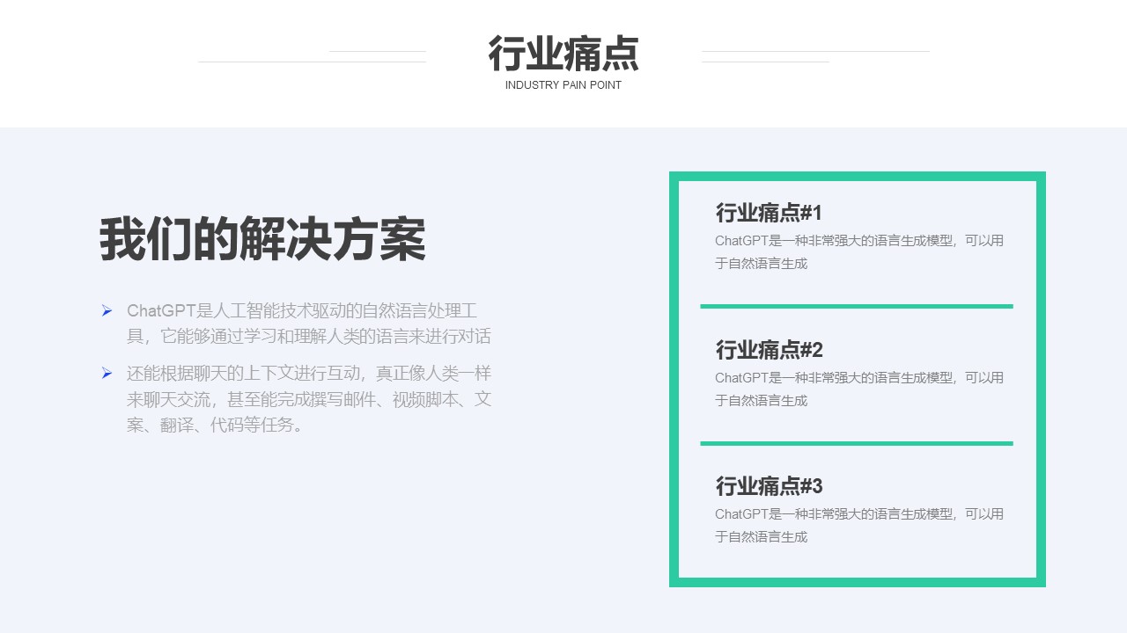Click the second blue arrow bullet before 还能根据聊天
Screen dimensions: 1127x633
point(107,373)
